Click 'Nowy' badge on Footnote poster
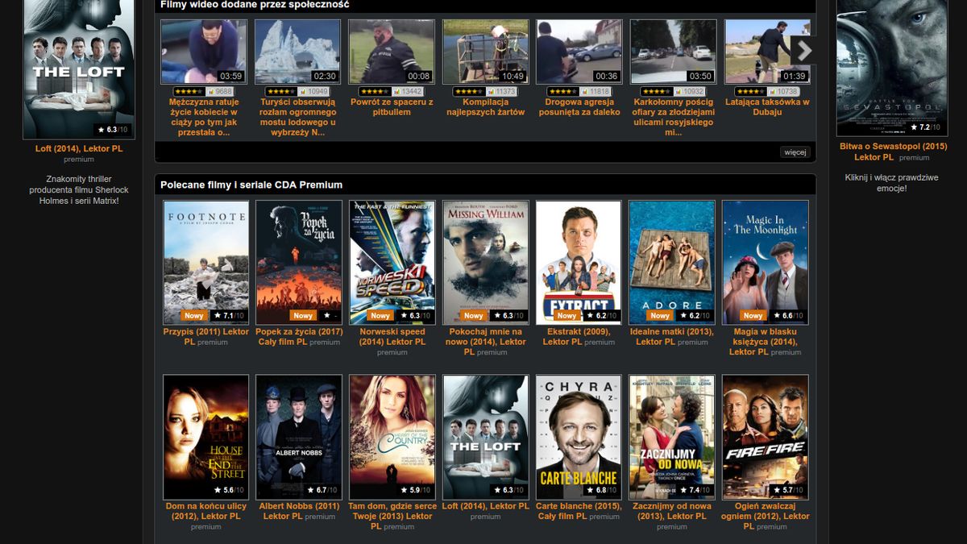Viewport: 967px width, 544px height. point(193,316)
